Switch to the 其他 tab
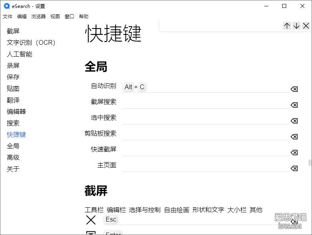The image size is (312, 235). click(x=256, y=210)
